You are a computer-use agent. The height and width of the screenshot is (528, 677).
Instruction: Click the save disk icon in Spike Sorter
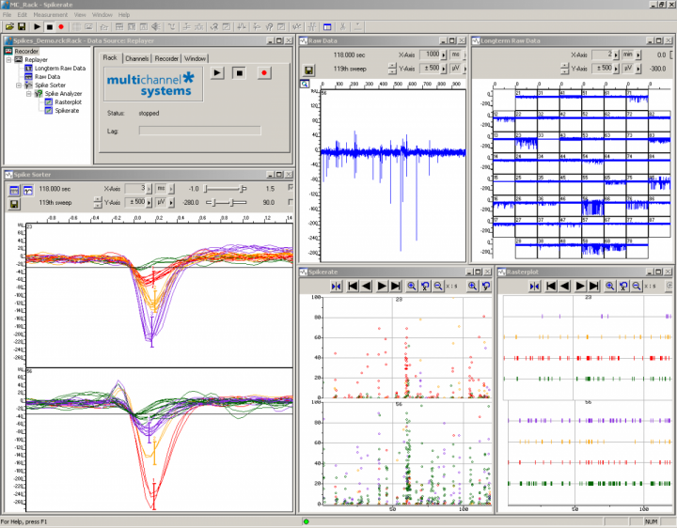14,204
